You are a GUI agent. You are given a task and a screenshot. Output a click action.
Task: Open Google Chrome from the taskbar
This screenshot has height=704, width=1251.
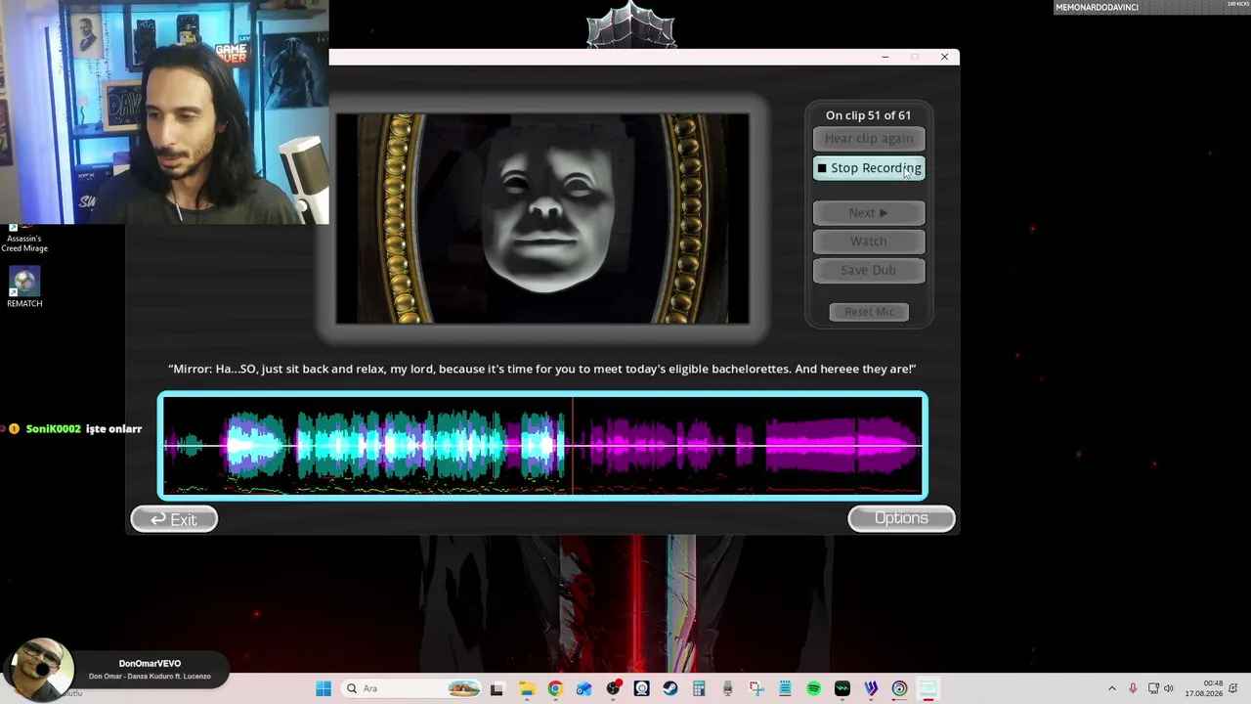[555, 688]
